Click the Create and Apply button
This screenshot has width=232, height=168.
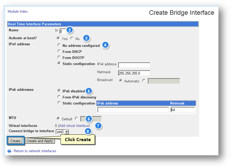[40, 141]
